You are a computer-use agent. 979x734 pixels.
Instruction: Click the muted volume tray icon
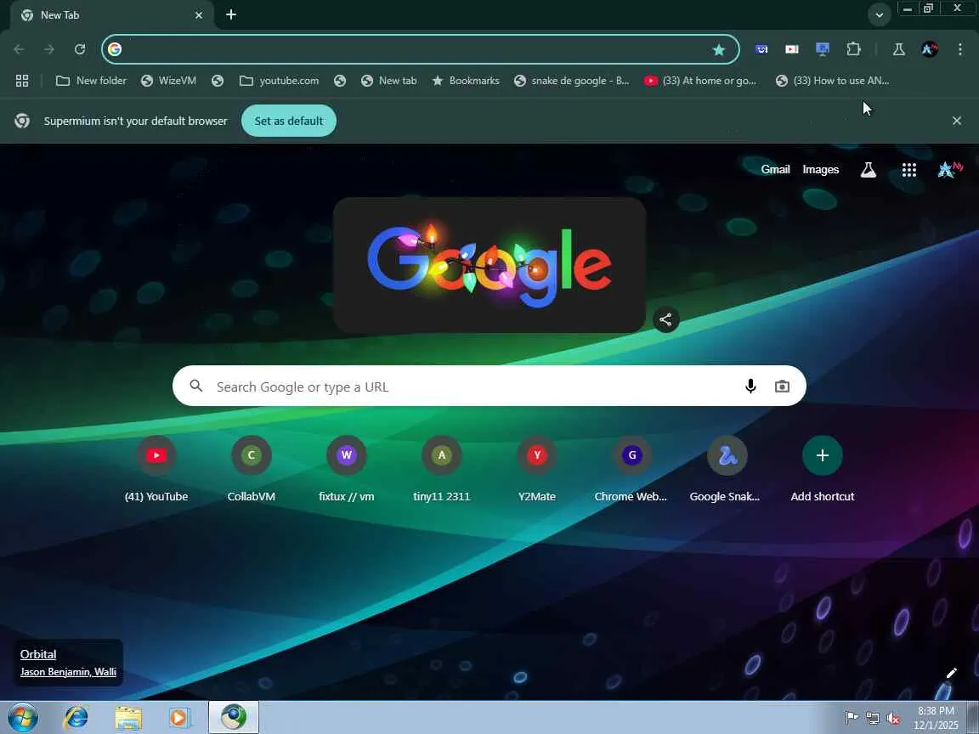893,718
